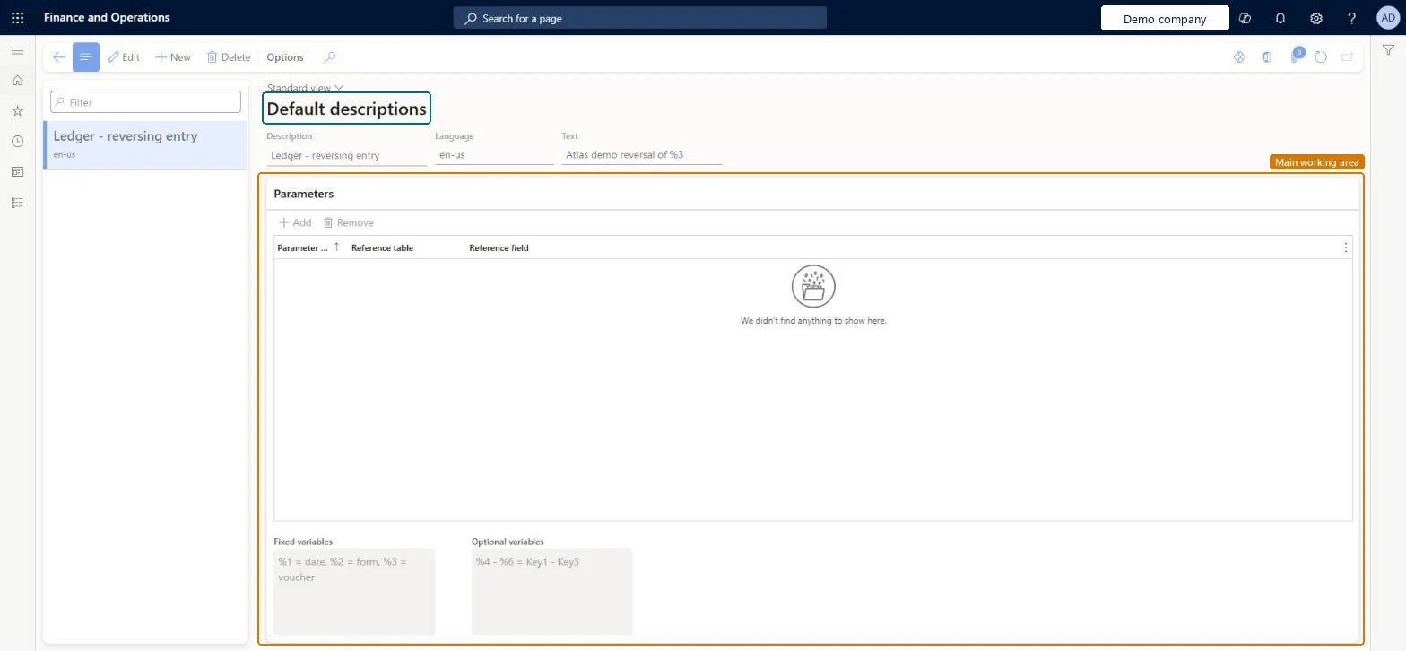Open the Settings gear

(1316, 18)
